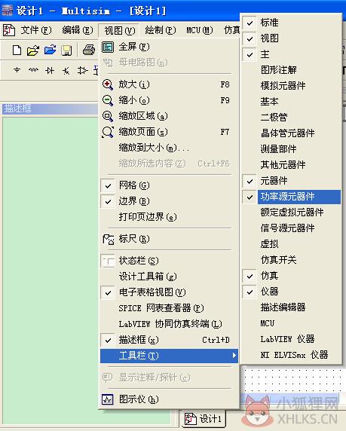
Task: Choose 标尺 (R) ruler entry
Action: [x=168, y=239]
